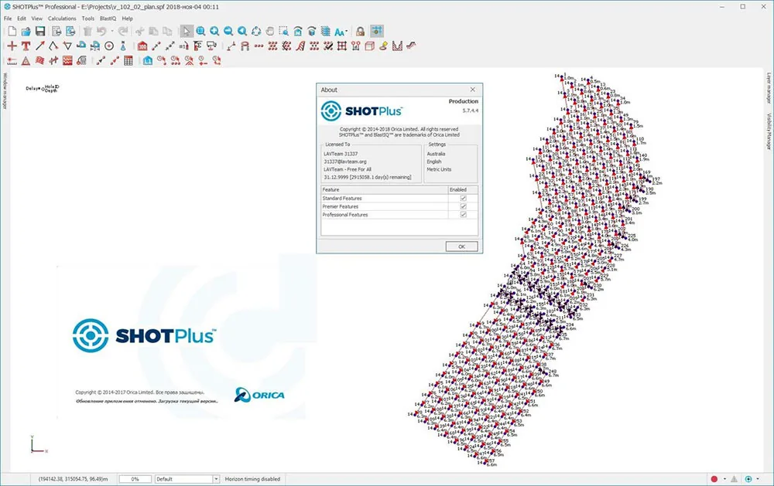Open the table grid icon in third toolbar row
This screenshot has height=486, width=774.
click(128, 60)
